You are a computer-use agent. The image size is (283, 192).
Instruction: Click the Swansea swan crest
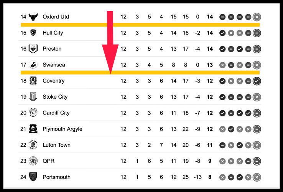coord(33,65)
